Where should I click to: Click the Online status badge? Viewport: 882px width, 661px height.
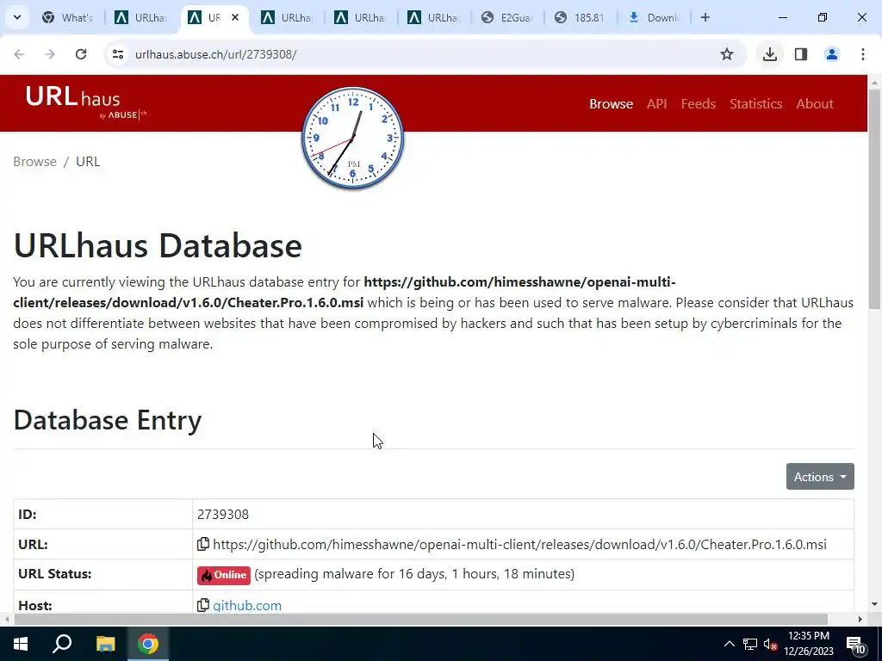[x=223, y=575]
